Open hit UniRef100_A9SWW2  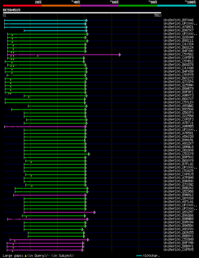[178, 106]
